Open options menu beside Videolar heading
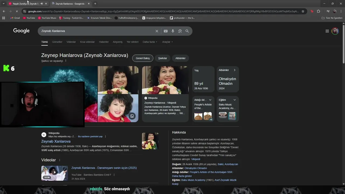Image resolution: width=345 pixels, height=194 pixels. (x=60, y=160)
